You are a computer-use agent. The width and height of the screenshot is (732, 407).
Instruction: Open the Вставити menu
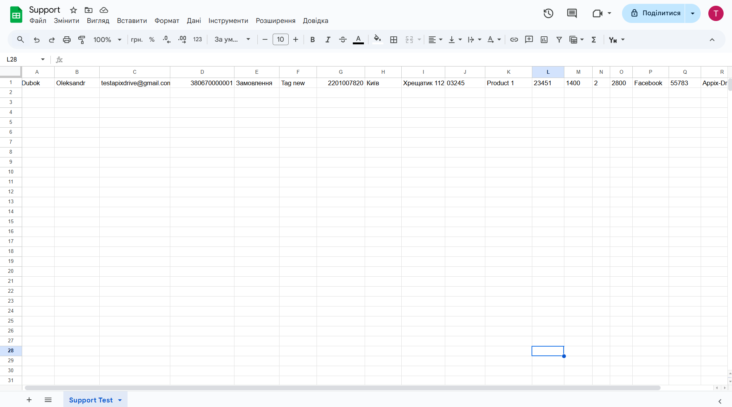[132, 21]
